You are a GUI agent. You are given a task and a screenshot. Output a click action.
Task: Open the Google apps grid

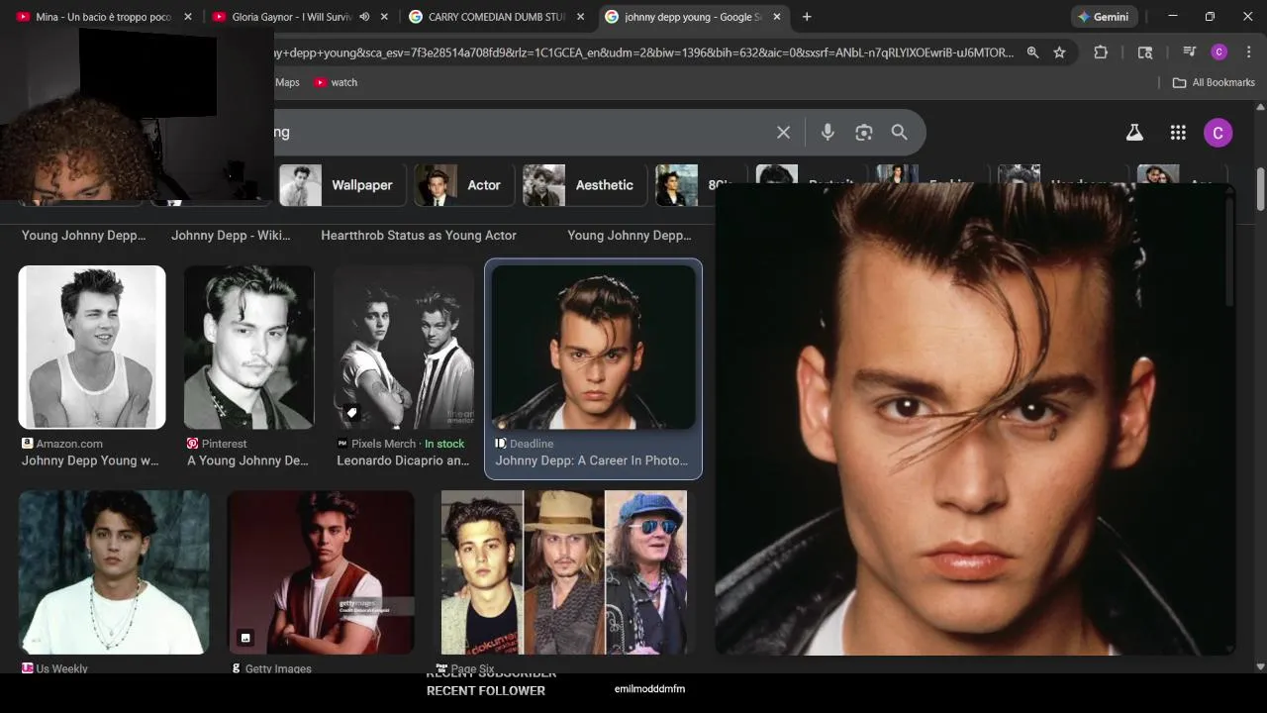(x=1178, y=133)
